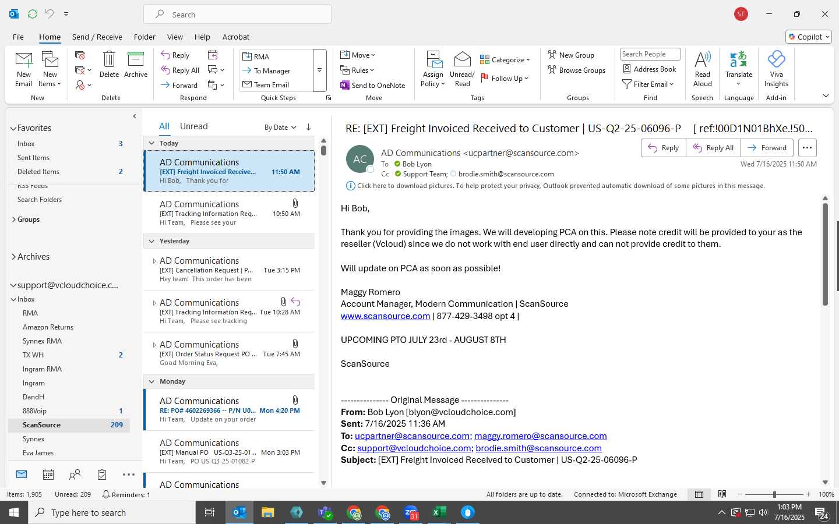Image resolution: width=839 pixels, height=524 pixels.
Task: Open Filter Email dropdown
Action: 648,84
